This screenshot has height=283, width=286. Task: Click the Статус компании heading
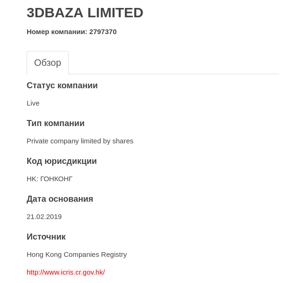pyautogui.click(x=62, y=85)
